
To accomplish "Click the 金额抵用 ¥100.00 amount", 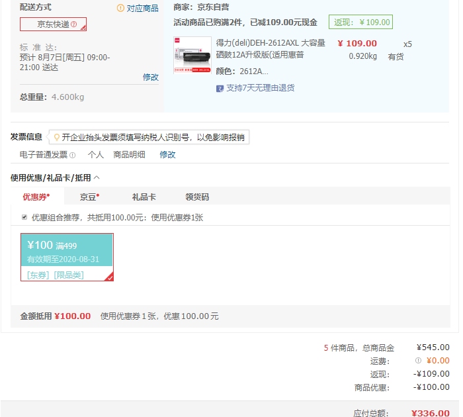I will point(72,316).
